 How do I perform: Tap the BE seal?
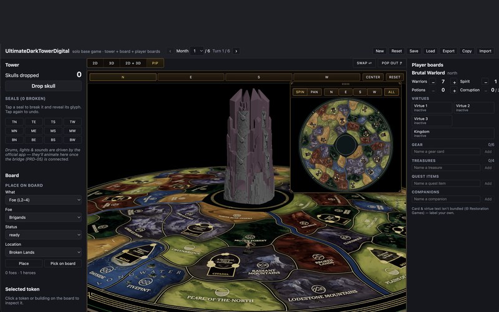(x=34, y=140)
